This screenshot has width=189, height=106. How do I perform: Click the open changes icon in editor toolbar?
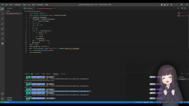point(182,8)
